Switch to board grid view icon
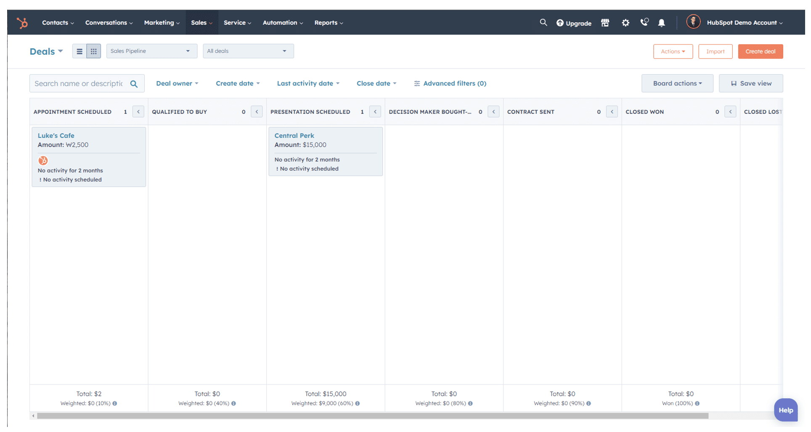 tap(94, 51)
